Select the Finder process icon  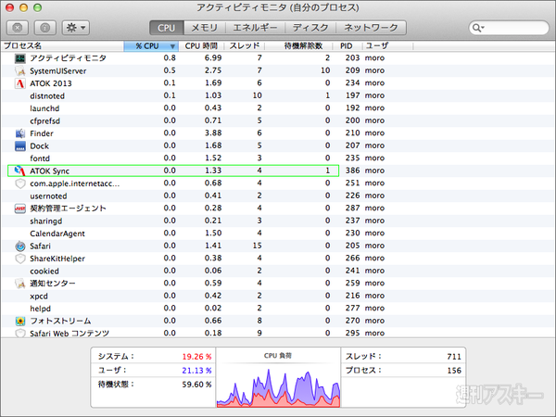point(20,133)
